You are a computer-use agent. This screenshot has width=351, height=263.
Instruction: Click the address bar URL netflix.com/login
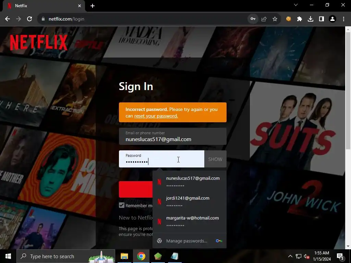[66, 19]
